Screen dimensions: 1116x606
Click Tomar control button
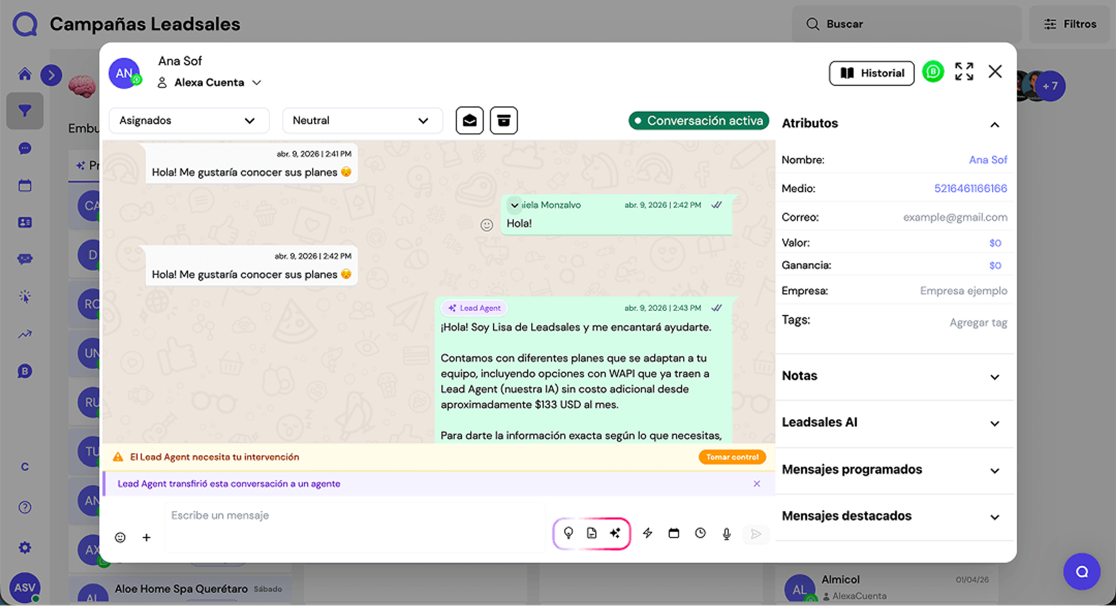[x=732, y=457]
